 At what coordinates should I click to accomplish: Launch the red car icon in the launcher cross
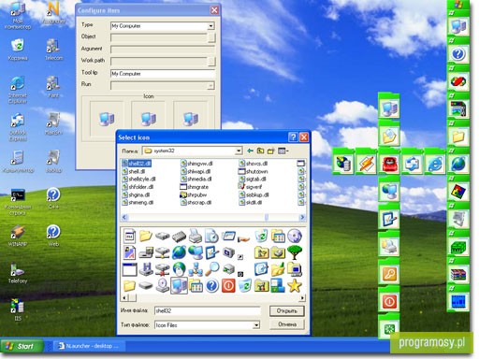389,163
